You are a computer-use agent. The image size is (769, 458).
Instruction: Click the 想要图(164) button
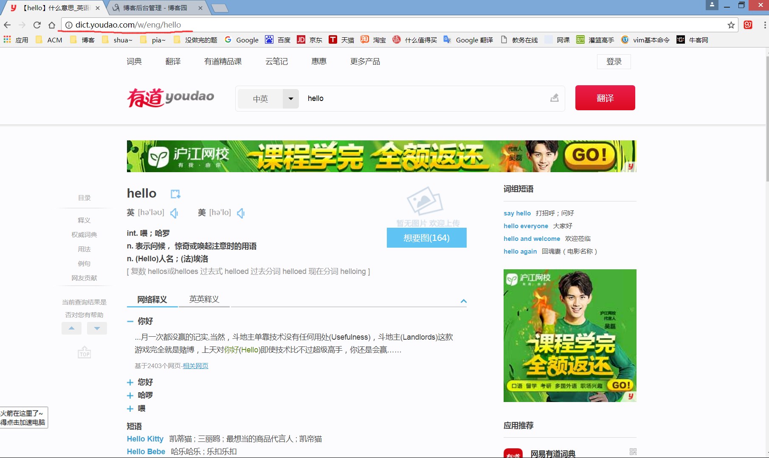pos(427,238)
